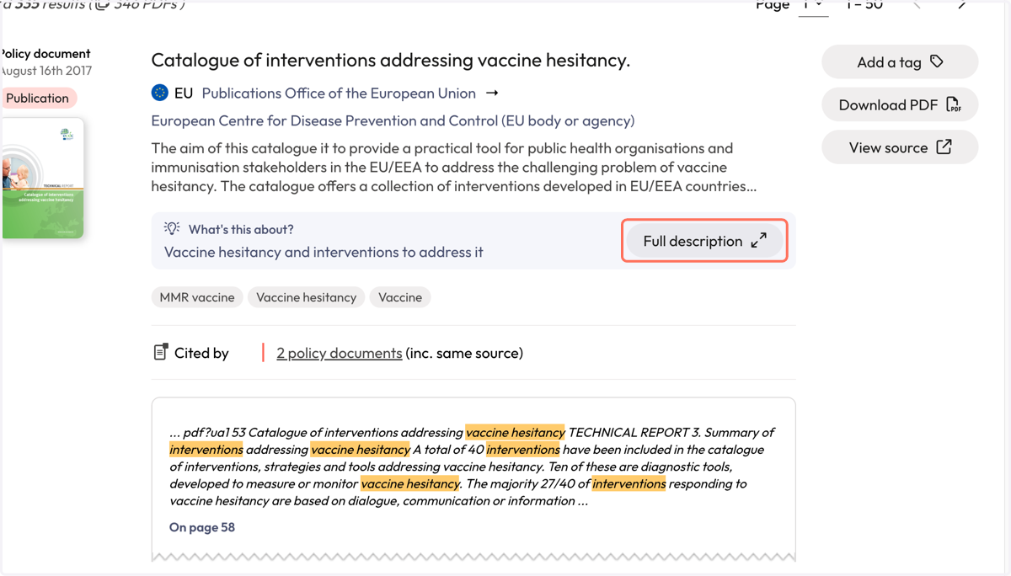Open the European Centre for Disease Prevention link
The image size is (1011, 576).
pos(393,120)
